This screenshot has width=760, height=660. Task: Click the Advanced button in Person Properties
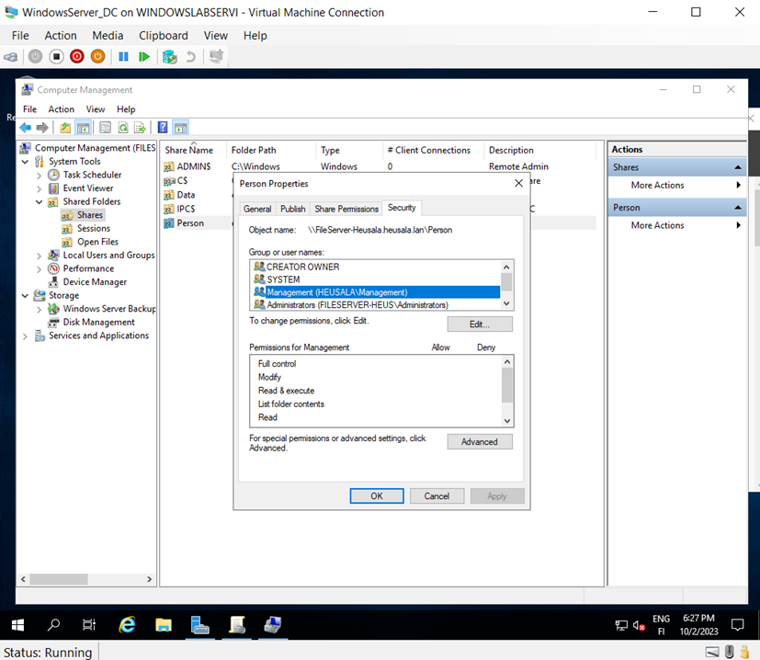pos(479,441)
